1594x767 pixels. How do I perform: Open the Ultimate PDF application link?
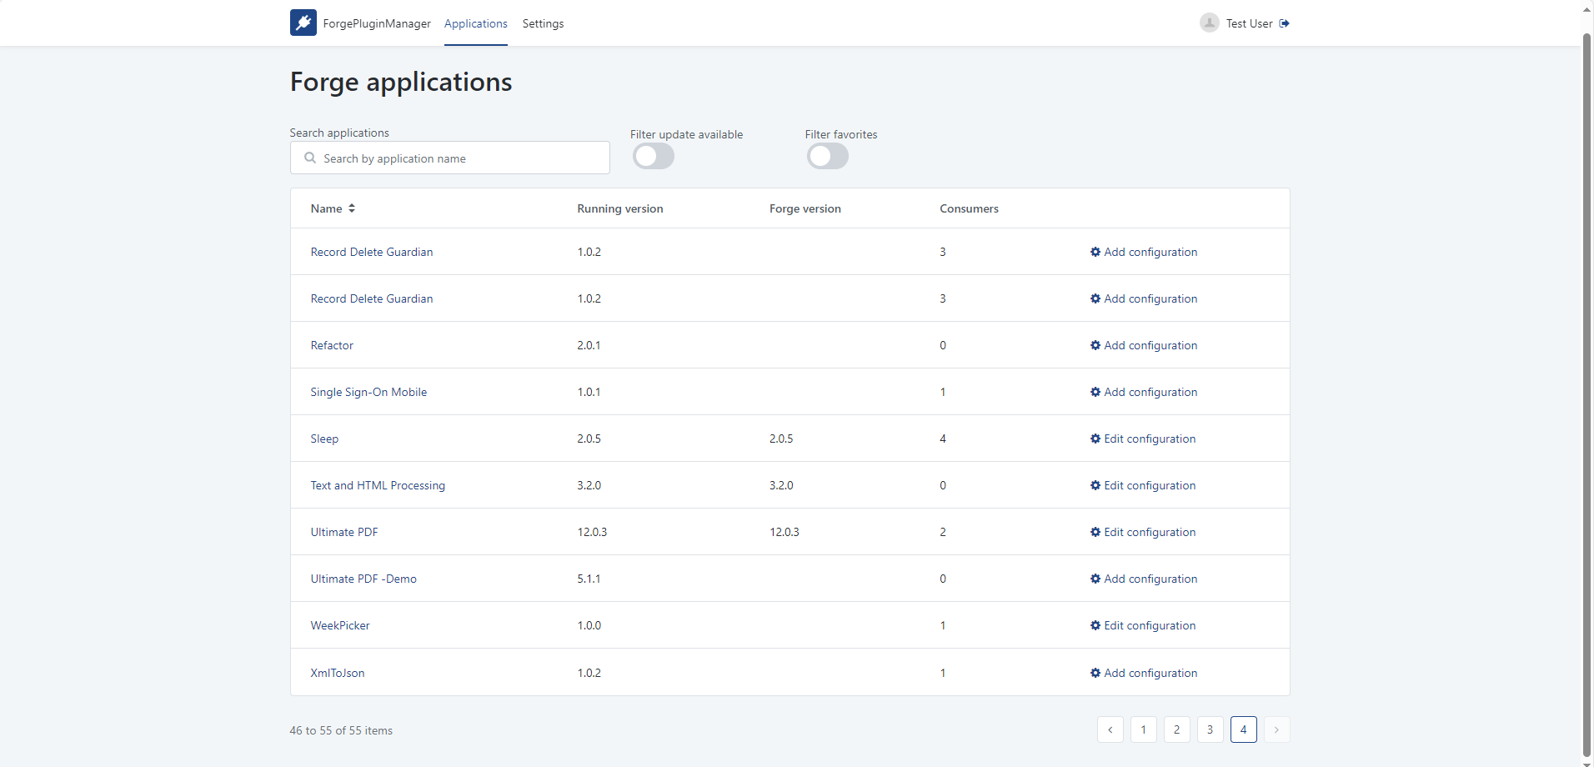tap(344, 532)
